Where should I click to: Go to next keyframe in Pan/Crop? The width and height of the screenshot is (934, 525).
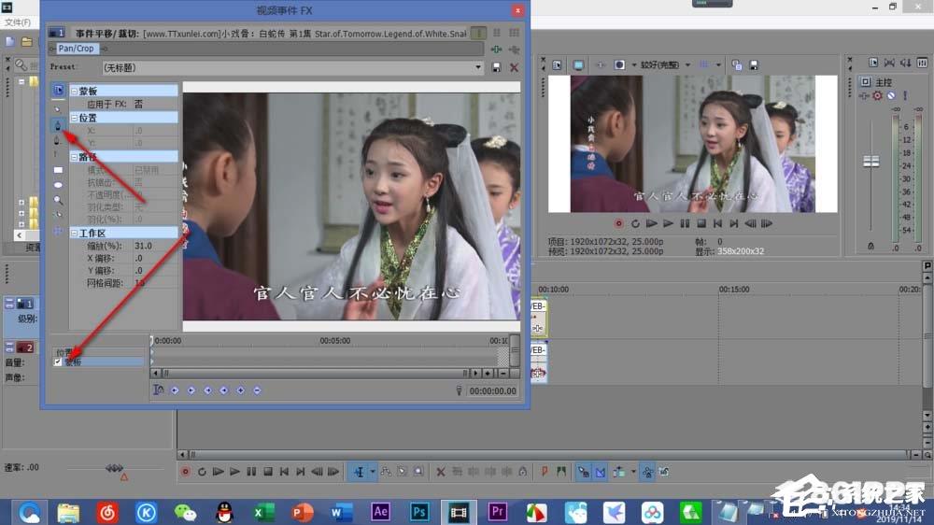(x=208, y=390)
